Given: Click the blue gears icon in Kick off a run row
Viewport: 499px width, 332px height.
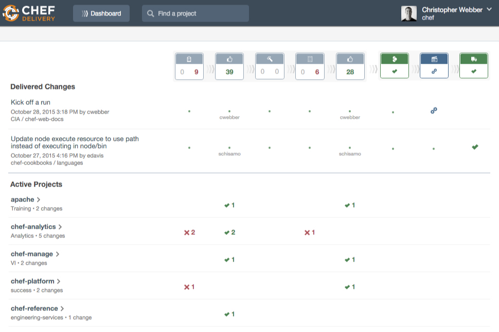Looking at the screenshot, I should (x=434, y=110).
